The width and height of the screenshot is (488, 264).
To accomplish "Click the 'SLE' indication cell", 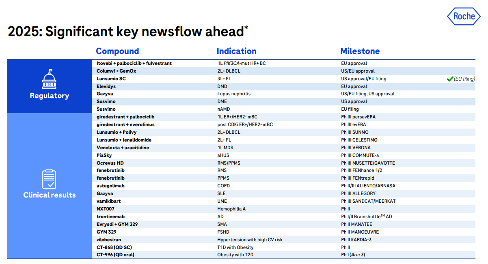I will pyautogui.click(x=222, y=193).
